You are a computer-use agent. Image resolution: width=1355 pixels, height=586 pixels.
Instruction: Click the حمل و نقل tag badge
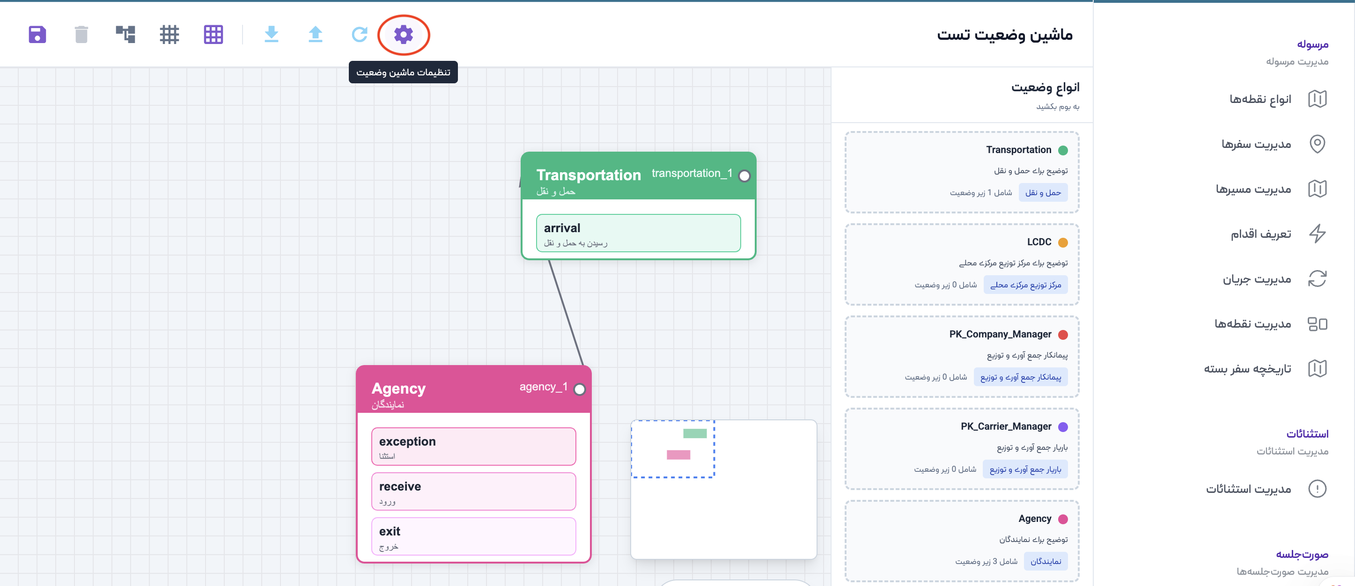(x=1043, y=193)
